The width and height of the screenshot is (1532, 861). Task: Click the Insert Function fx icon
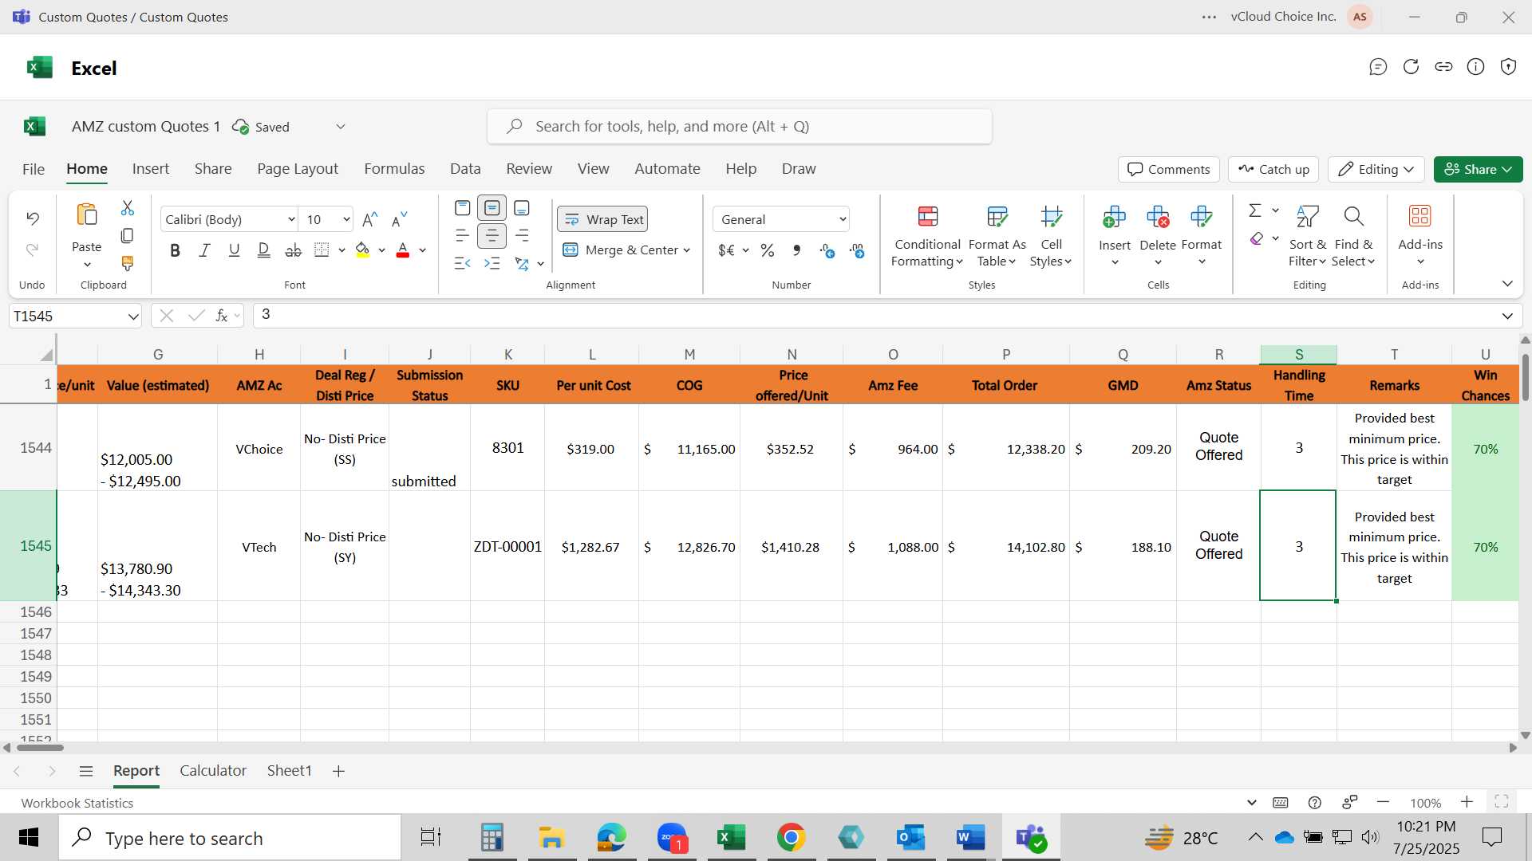click(222, 316)
